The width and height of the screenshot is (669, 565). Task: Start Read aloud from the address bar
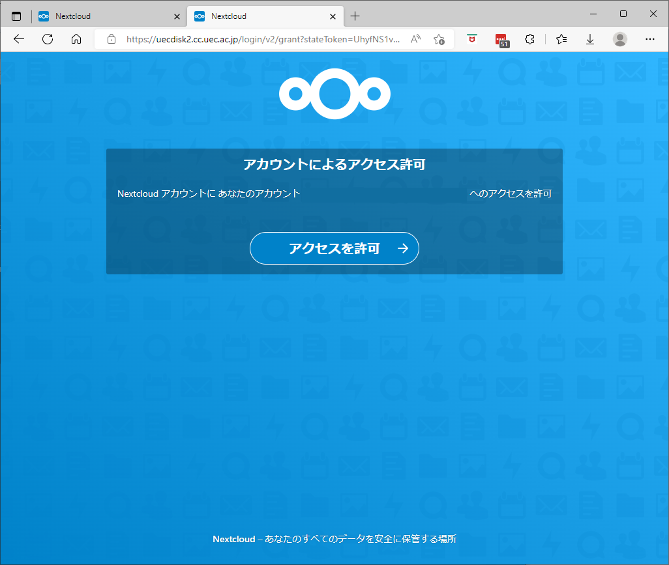415,39
